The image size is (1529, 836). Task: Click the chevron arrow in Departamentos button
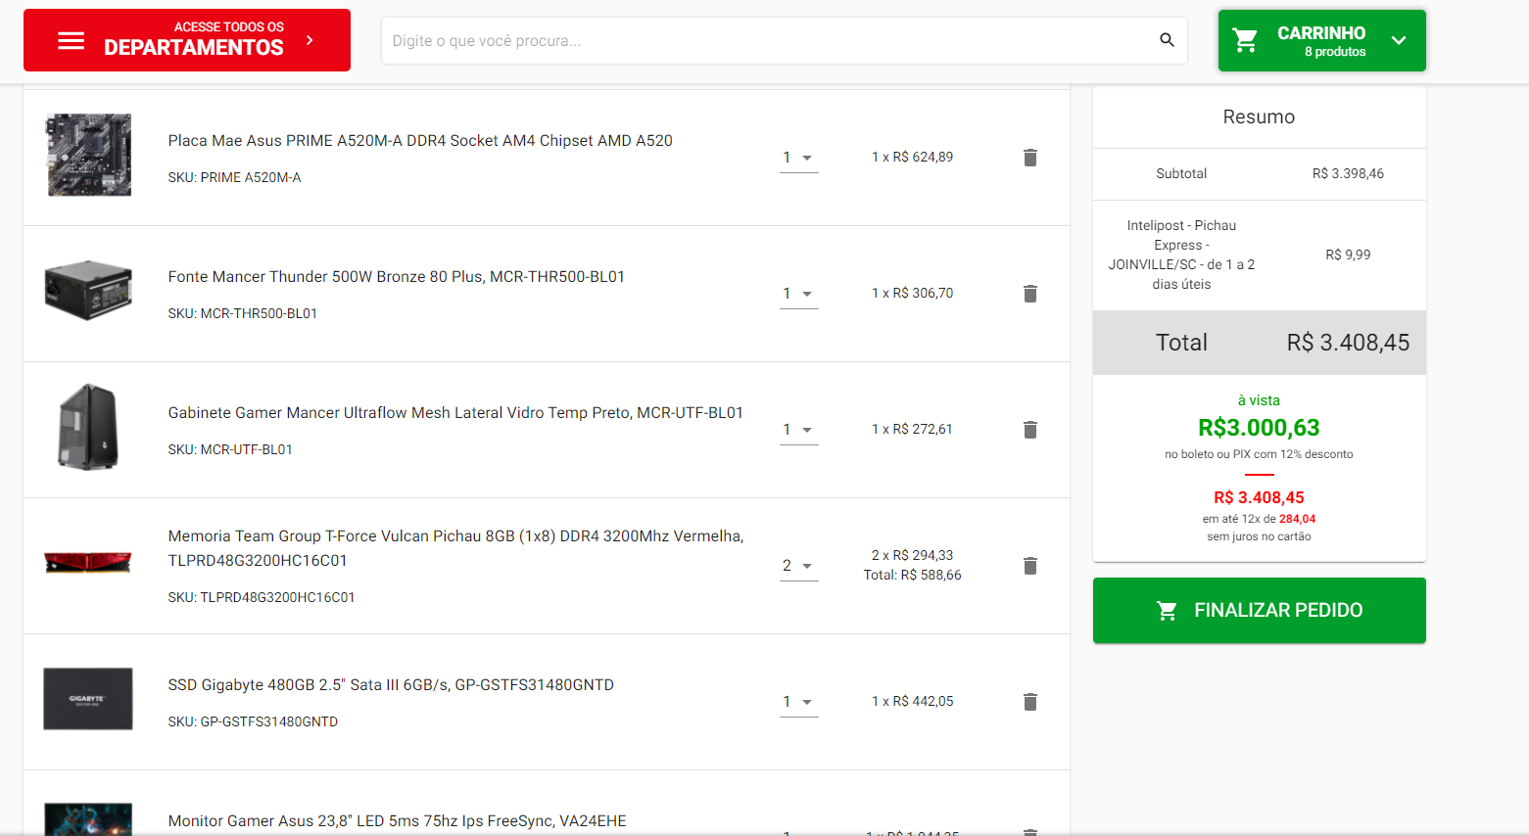pyautogui.click(x=310, y=40)
